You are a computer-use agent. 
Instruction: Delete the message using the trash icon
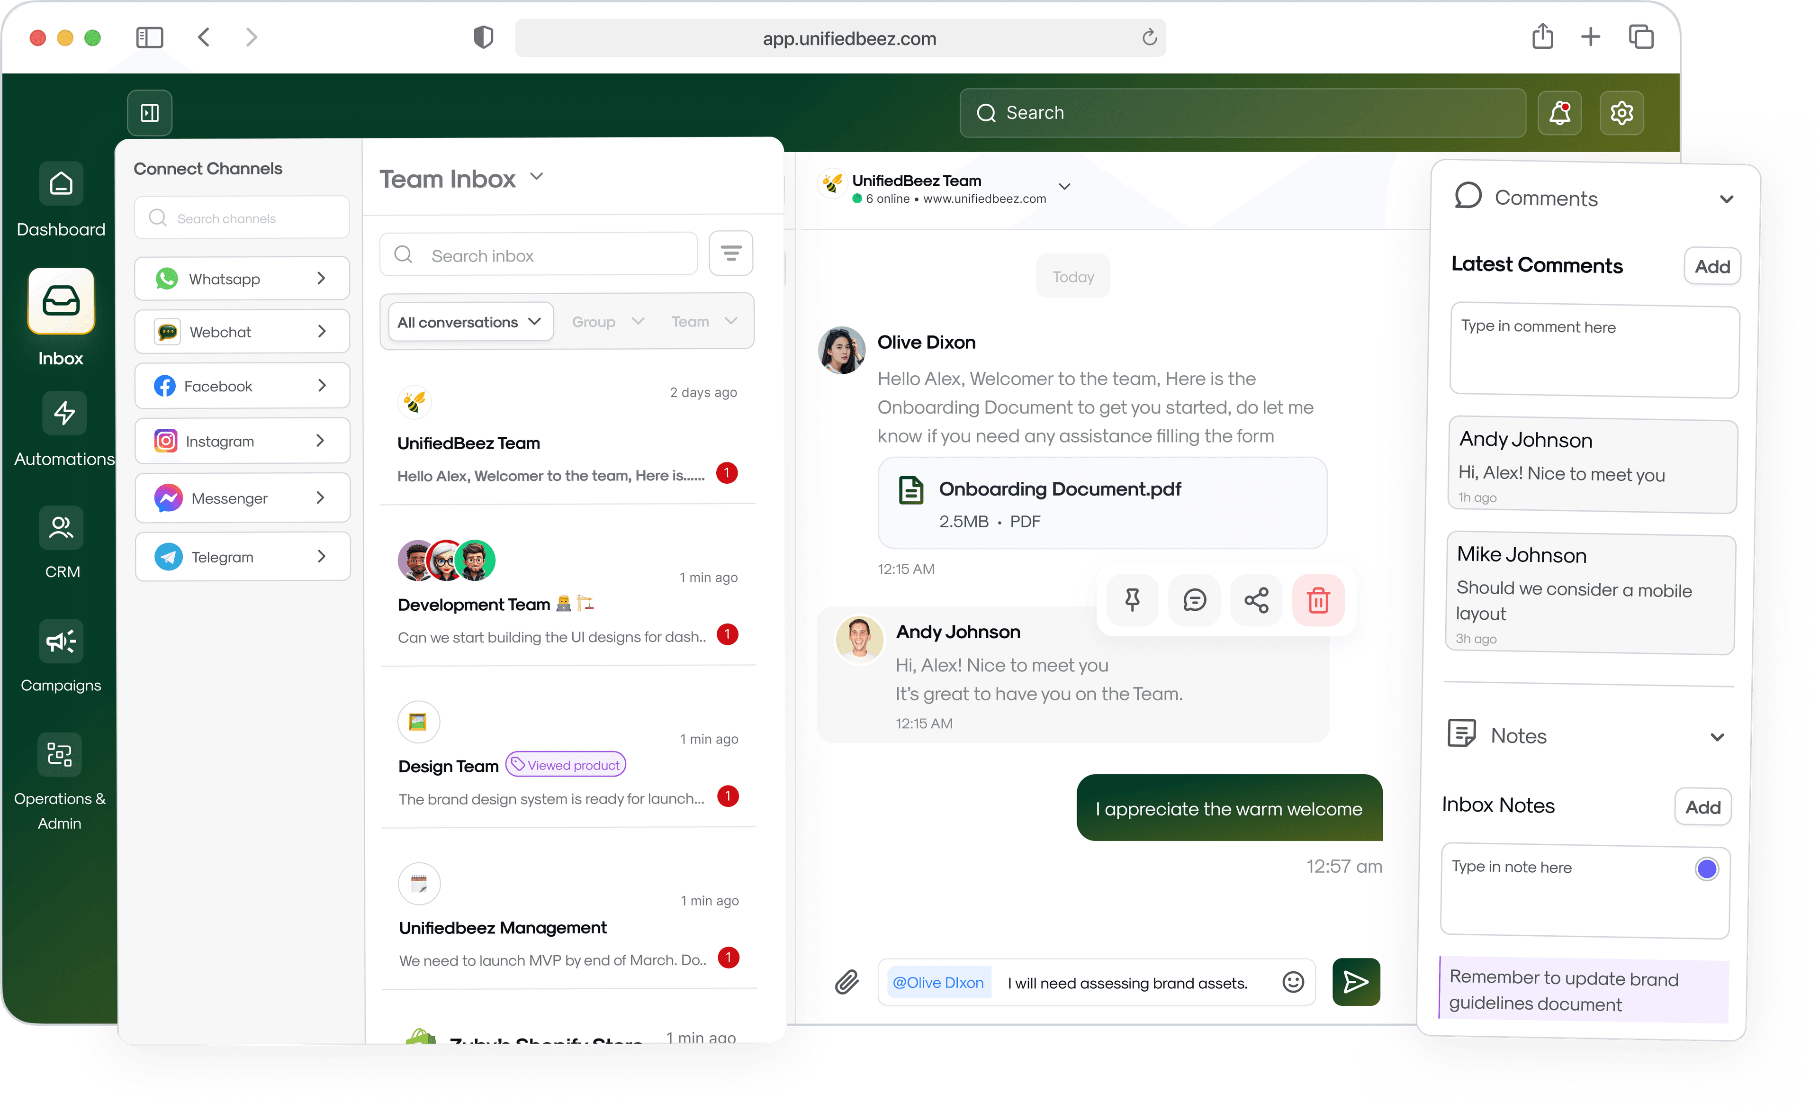(1318, 599)
